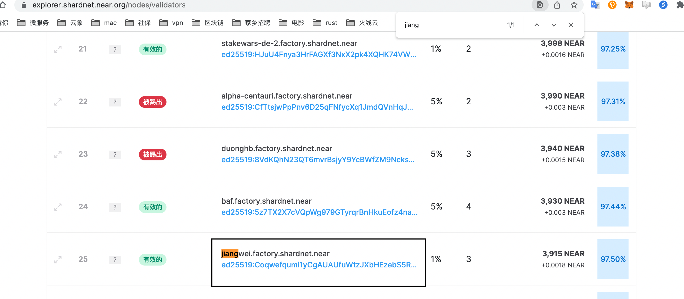
Task: Open the extensions puzzle piece menu
Action: click(x=679, y=5)
